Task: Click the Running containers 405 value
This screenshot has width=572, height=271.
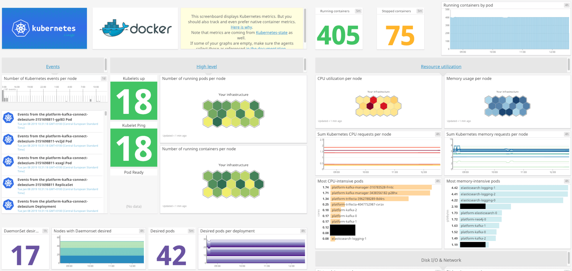Action: (338, 35)
